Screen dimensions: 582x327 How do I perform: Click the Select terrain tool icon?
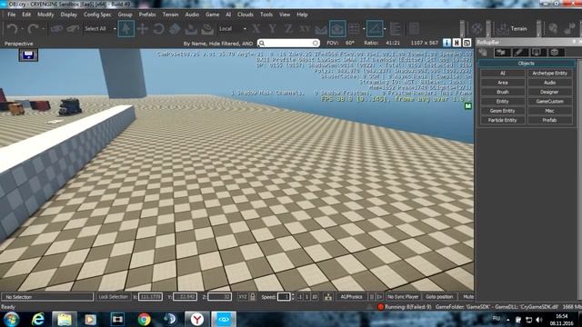tap(191, 28)
